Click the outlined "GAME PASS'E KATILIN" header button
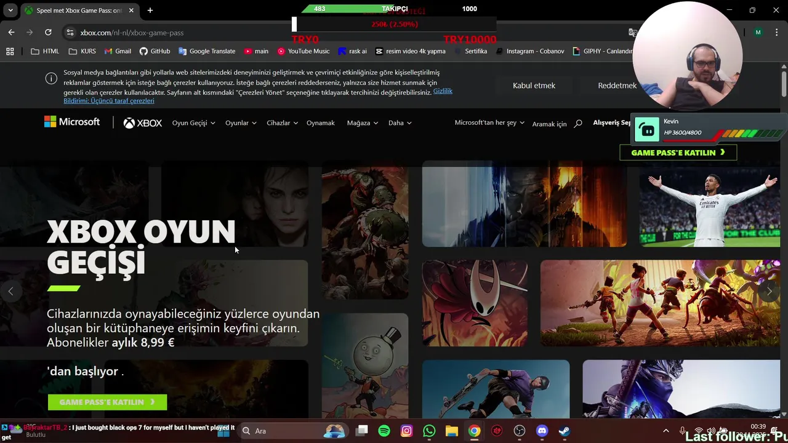The image size is (788, 443). [678, 153]
